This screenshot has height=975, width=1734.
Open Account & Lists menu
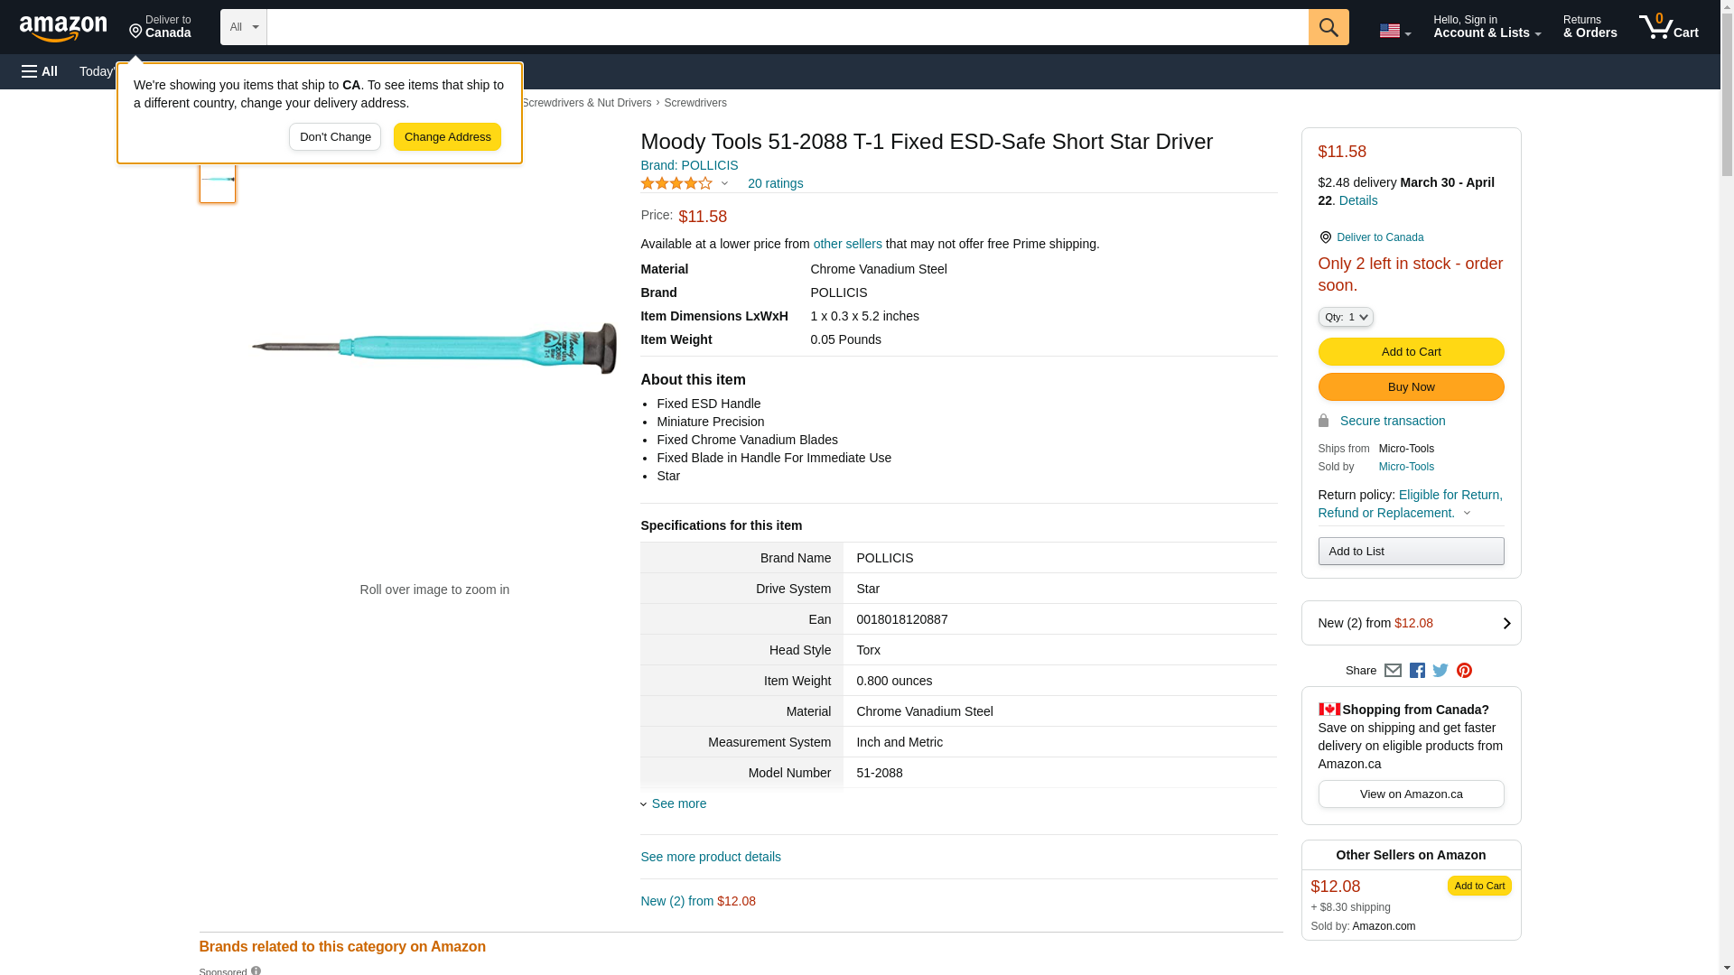click(1487, 27)
